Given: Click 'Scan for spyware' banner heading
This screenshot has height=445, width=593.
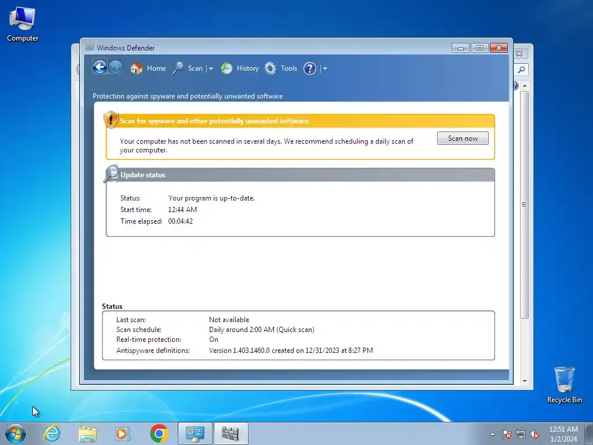Looking at the screenshot, I should [214, 121].
